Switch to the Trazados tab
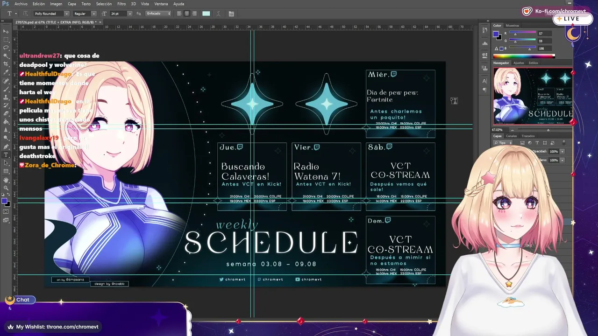Screen dimensions: 598x336 [528, 136]
